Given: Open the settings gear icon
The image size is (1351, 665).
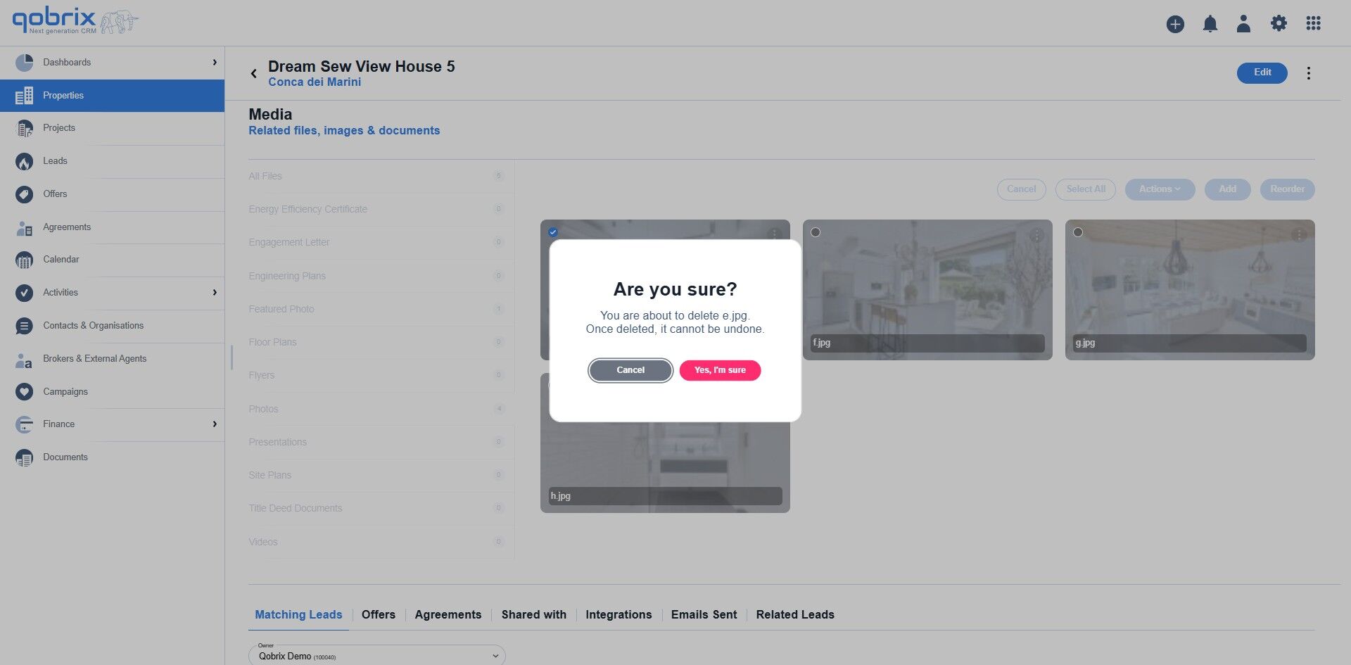Looking at the screenshot, I should pyautogui.click(x=1279, y=23).
